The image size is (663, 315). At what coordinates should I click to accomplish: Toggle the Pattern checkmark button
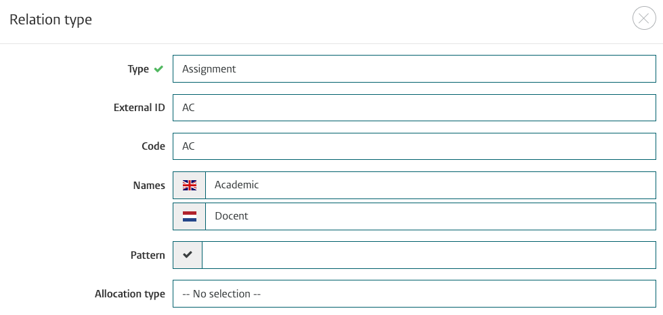tap(188, 255)
